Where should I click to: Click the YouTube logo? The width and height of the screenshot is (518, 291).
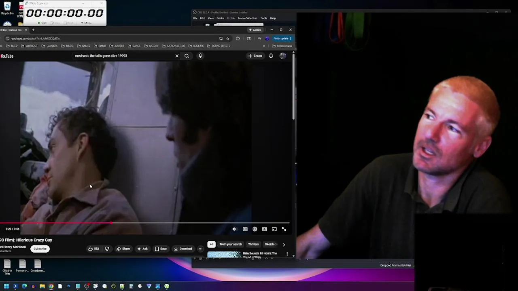[x=7, y=56]
